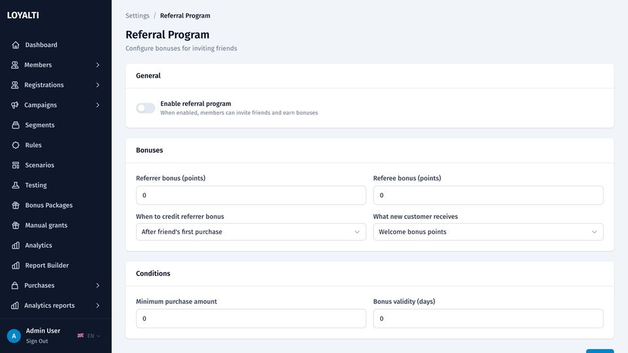The image size is (628, 353).
Task: Click the Manual grants gift icon
Action: [x=16, y=226]
